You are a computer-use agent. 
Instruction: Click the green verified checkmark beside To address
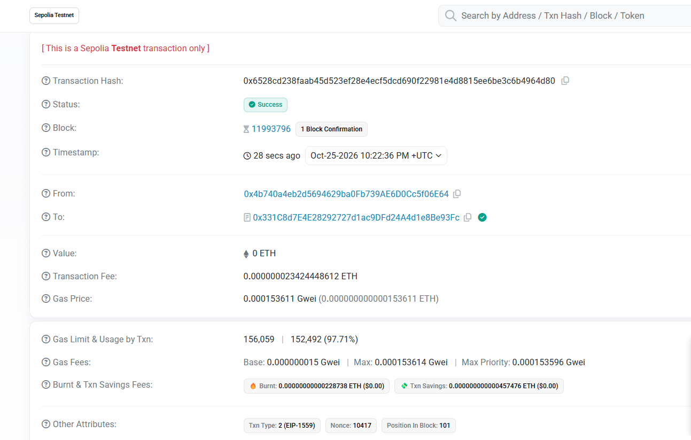pos(483,217)
